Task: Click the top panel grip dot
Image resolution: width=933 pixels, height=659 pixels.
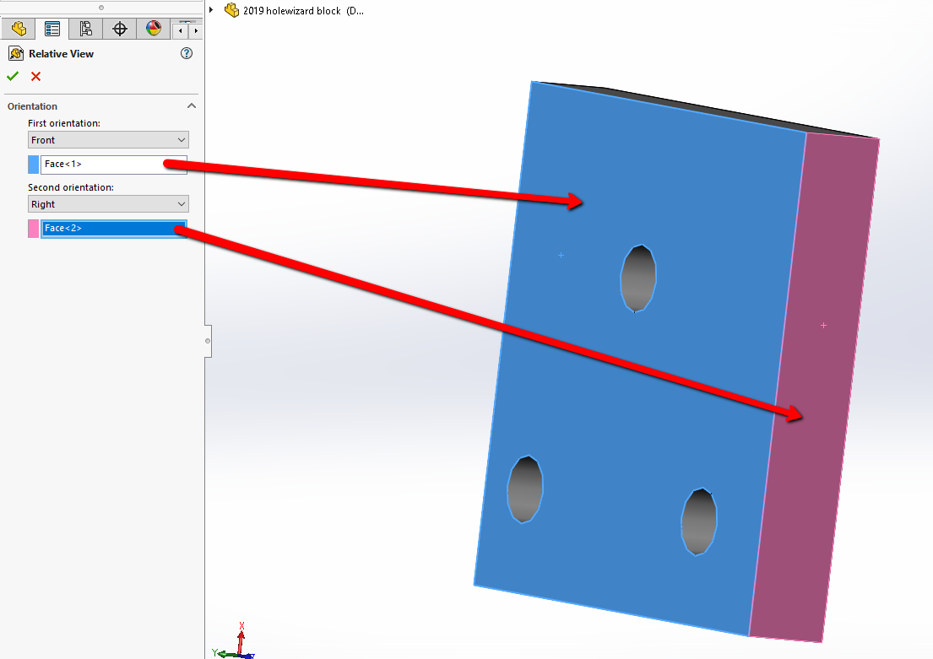Action: (x=101, y=8)
